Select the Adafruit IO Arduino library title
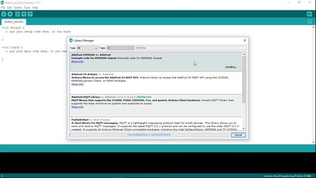 pyautogui.click(x=84, y=74)
